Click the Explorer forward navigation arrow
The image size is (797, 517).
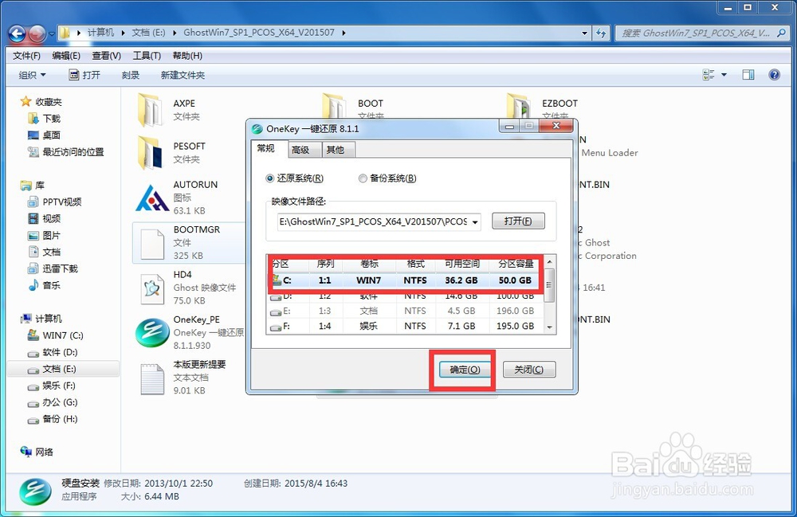[x=37, y=33]
